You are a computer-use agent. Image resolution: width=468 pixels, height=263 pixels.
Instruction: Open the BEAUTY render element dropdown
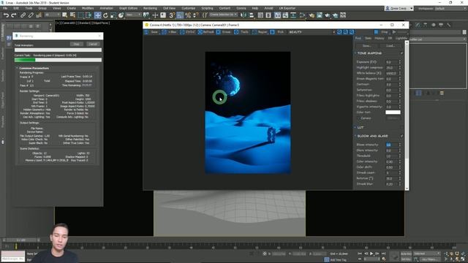click(312, 32)
